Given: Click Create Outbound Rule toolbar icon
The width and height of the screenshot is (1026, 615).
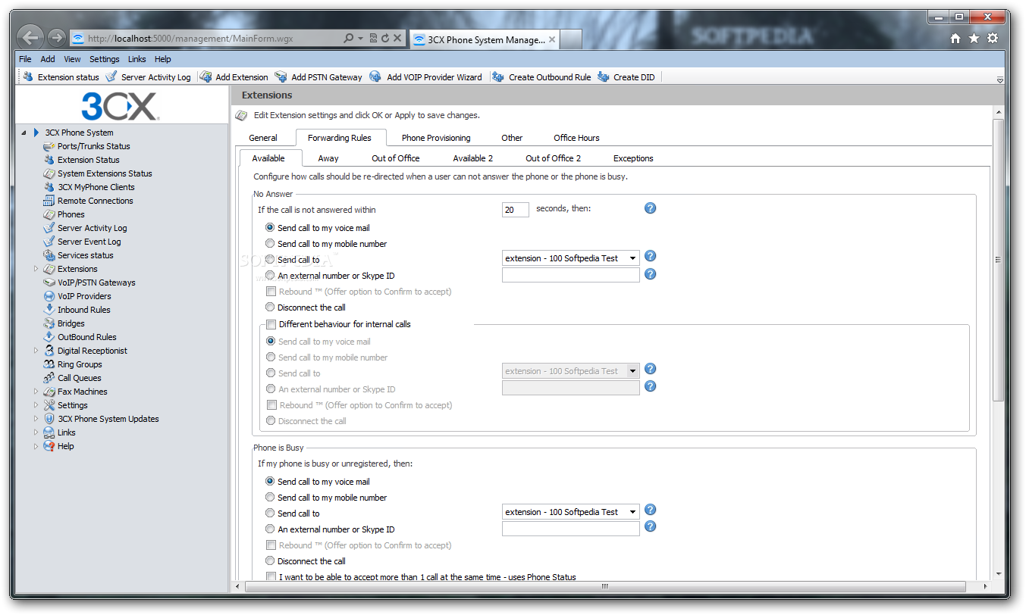Looking at the screenshot, I should click(497, 76).
